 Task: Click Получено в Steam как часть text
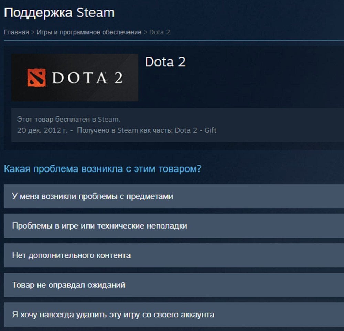[125, 130]
